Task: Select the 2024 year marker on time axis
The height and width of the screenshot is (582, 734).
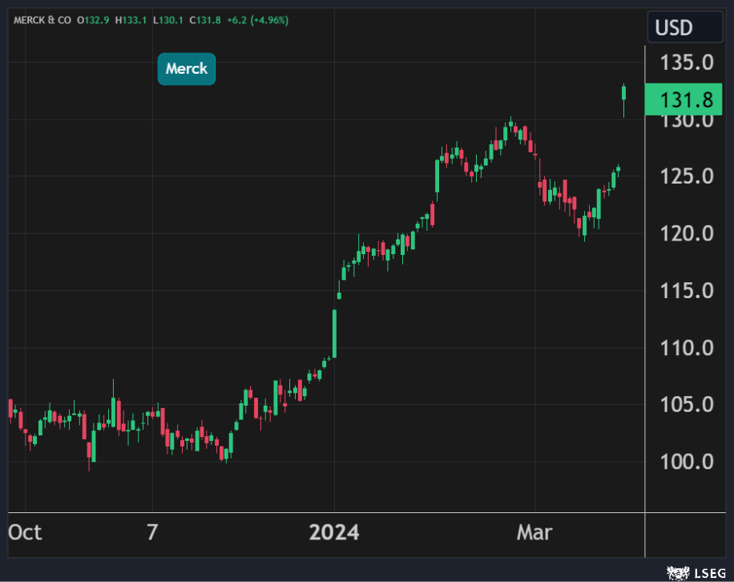Action: (335, 532)
